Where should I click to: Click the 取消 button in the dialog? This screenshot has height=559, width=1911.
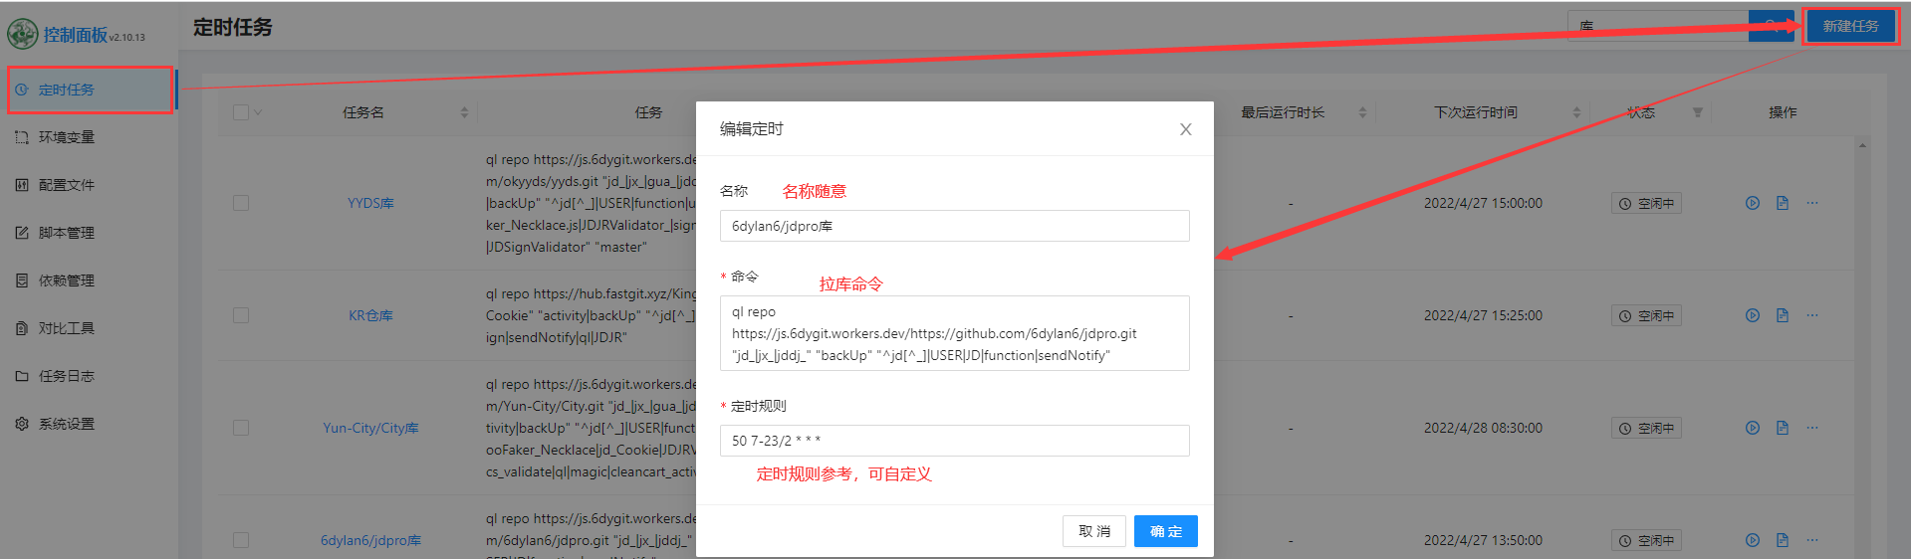1093,531
